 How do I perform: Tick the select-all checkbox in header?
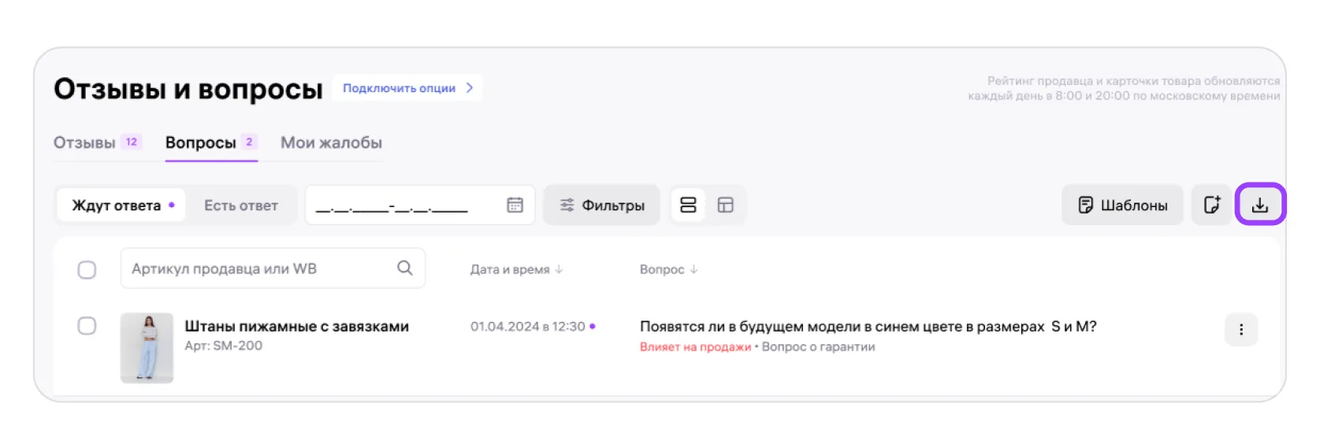click(87, 269)
